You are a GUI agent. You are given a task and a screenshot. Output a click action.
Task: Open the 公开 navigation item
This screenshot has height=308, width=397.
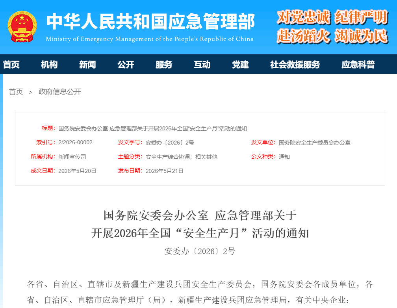click(126, 65)
